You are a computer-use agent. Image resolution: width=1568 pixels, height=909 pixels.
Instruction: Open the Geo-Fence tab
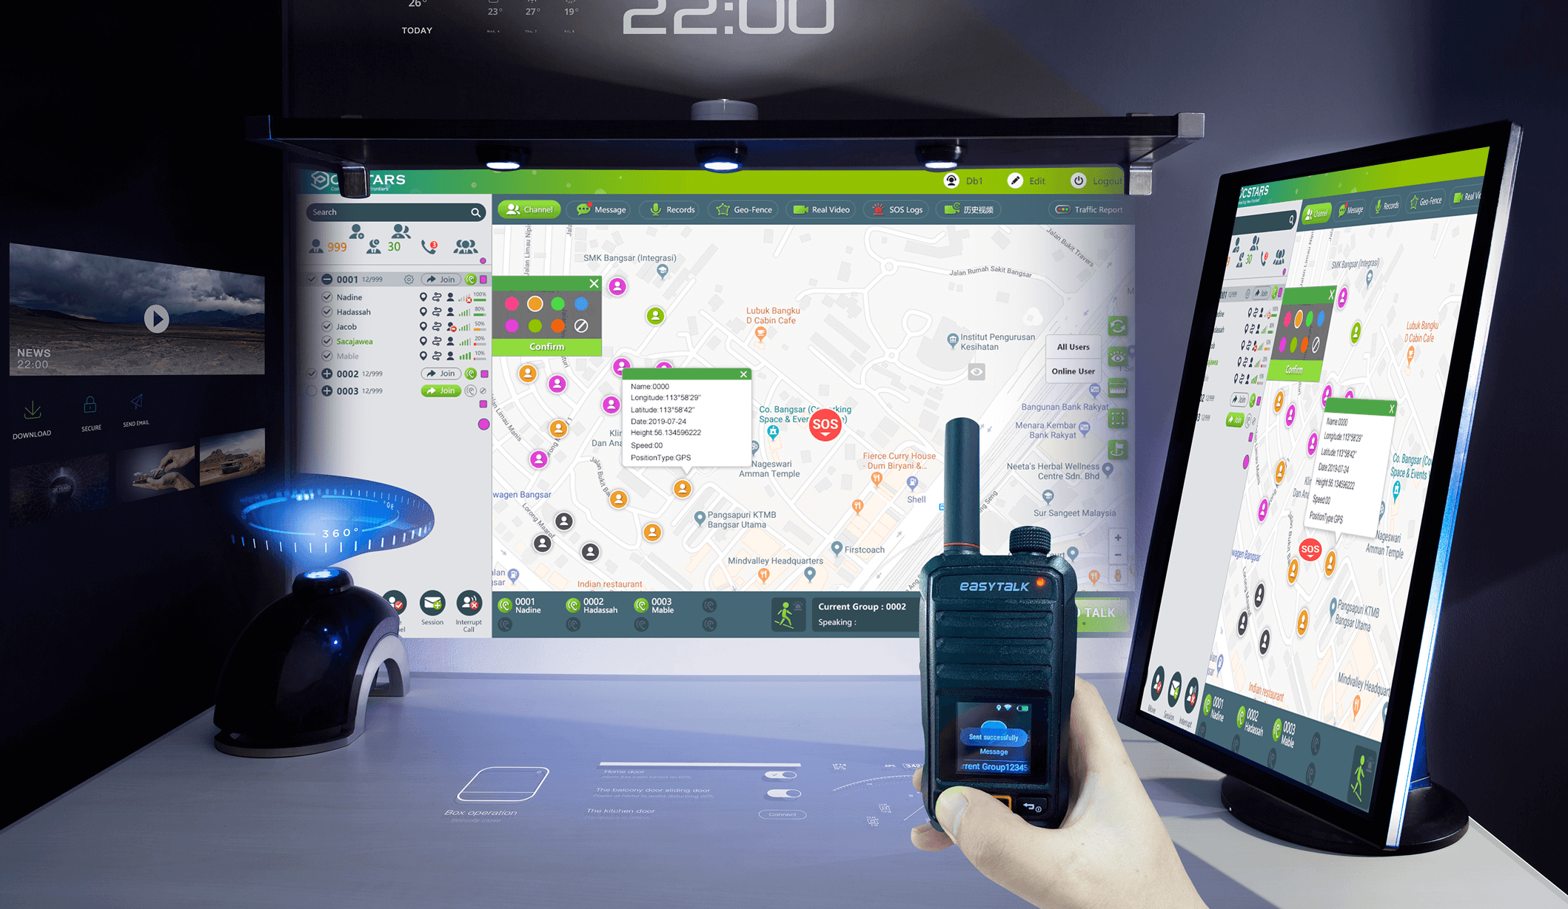[x=751, y=212]
